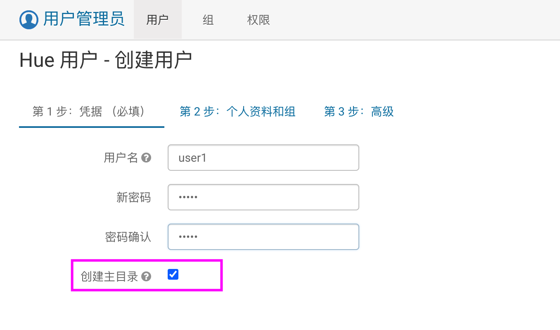Focus the 用户名 field containing user1
Image resolution: width=560 pixels, height=330 pixels.
pyautogui.click(x=263, y=158)
